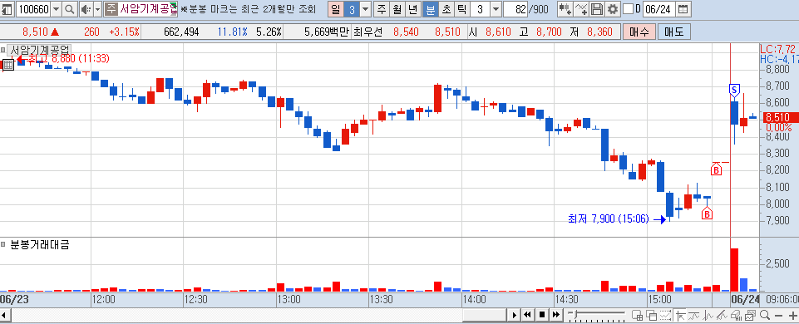Click the blue 3 interval button near 일
799x324 pixels.
(351, 9)
